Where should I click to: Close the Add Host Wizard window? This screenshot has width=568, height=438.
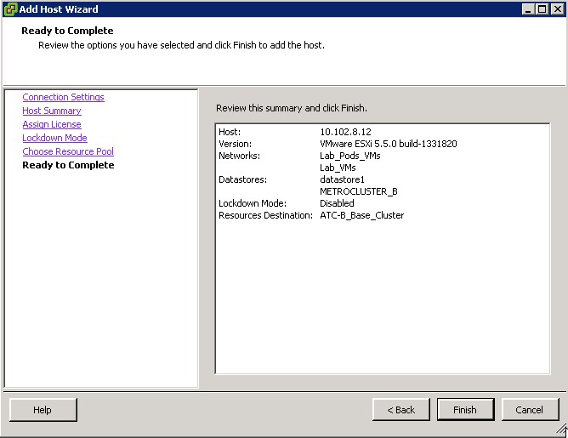[x=557, y=9]
